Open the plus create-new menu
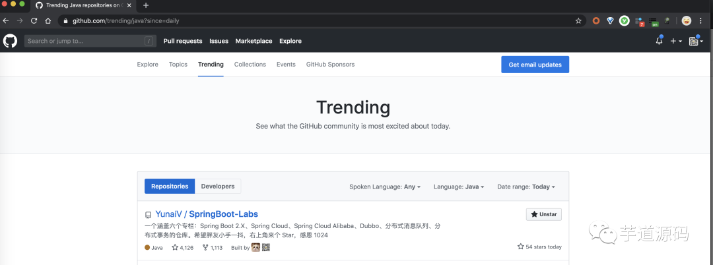Screen dimensions: 713x265 (676, 41)
